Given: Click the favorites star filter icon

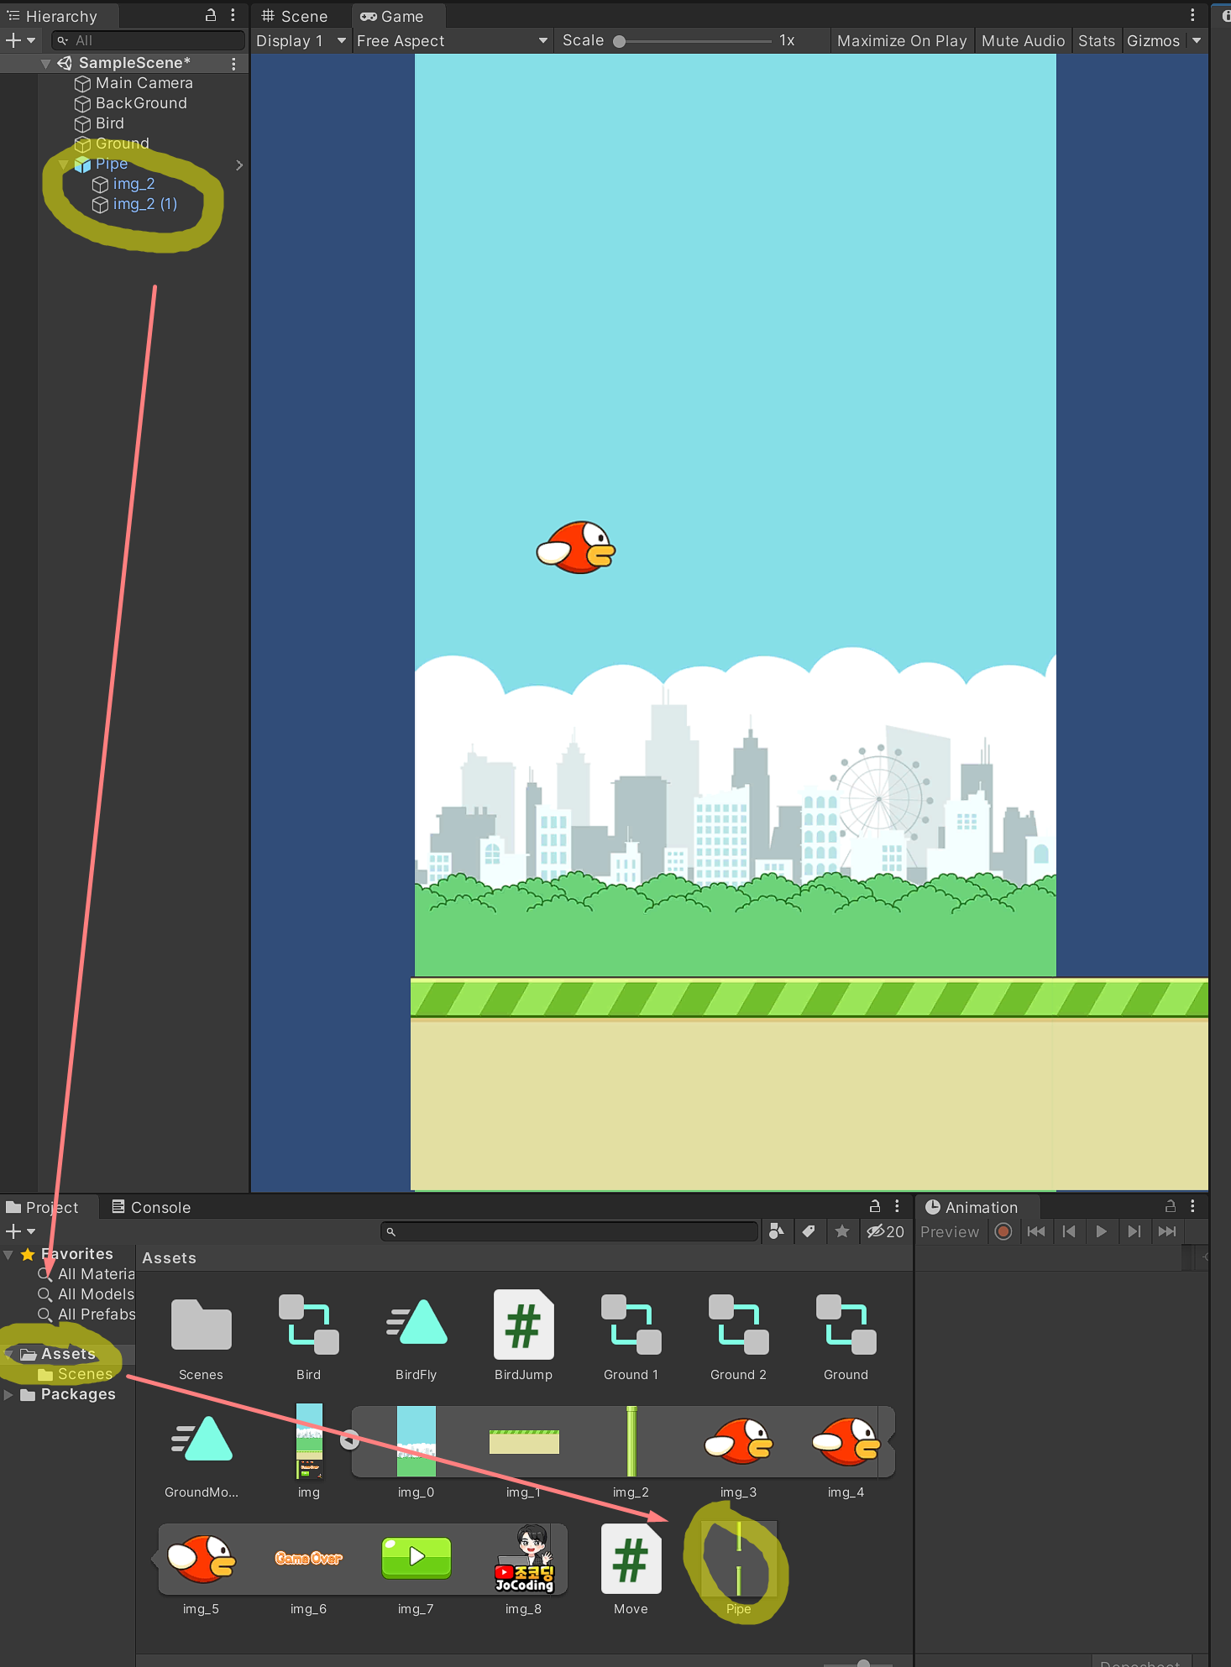Looking at the screenshot, I should click(x=842, y=1231).
